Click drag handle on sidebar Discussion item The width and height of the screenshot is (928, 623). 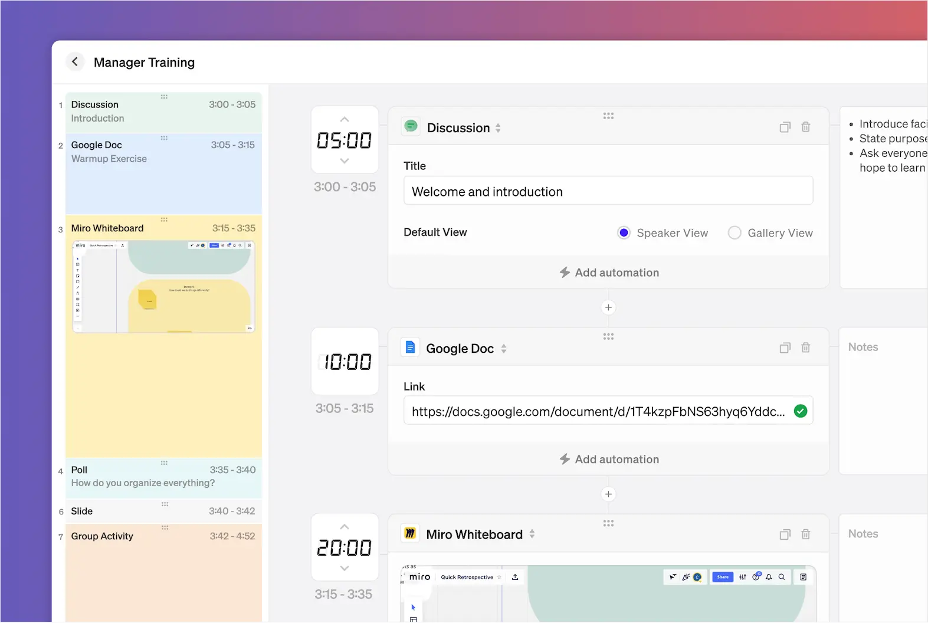pos(164,97)
